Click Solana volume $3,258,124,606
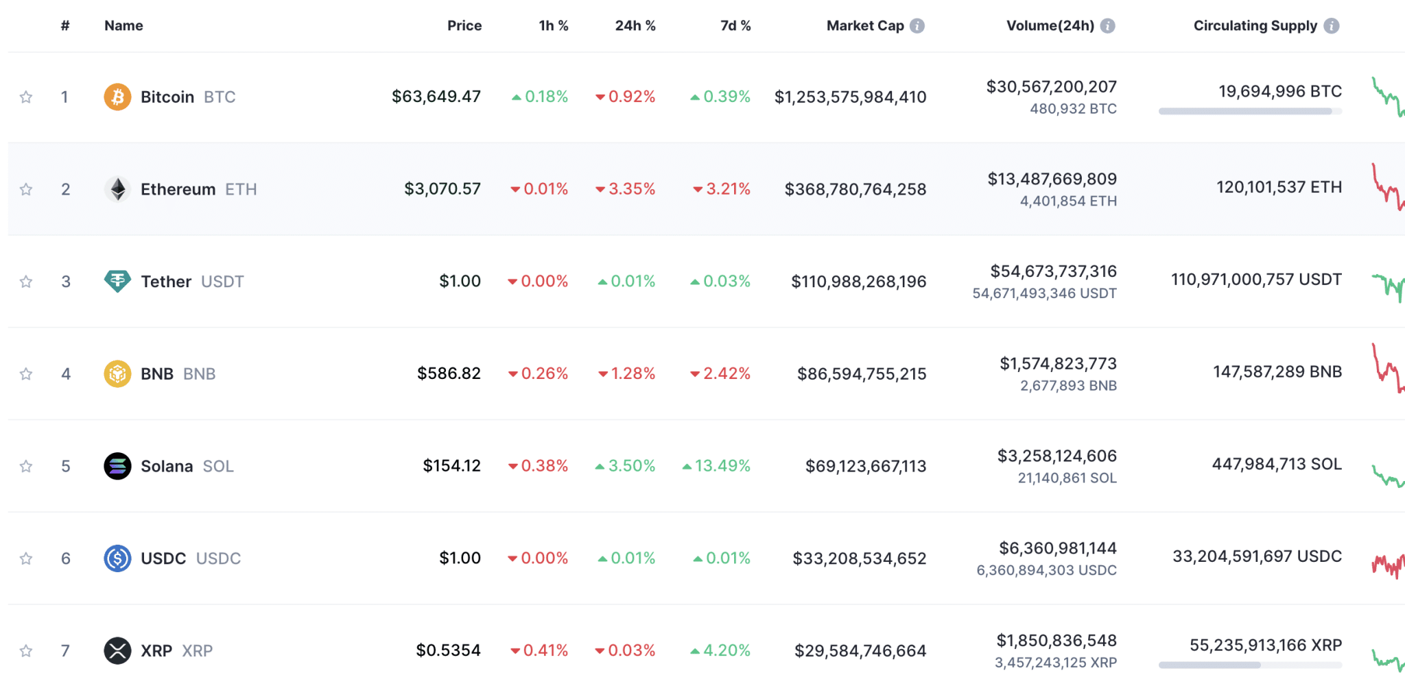This screenshot has height=688, width=1405. coord(1057,456)
